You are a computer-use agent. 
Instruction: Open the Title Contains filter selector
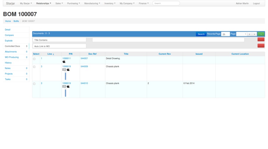click(x=59, y=40)
